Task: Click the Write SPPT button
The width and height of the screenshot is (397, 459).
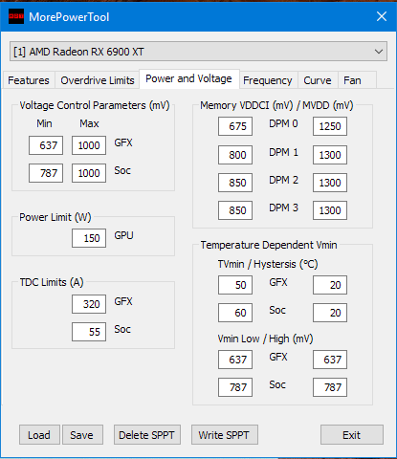Action: [225, 435]
